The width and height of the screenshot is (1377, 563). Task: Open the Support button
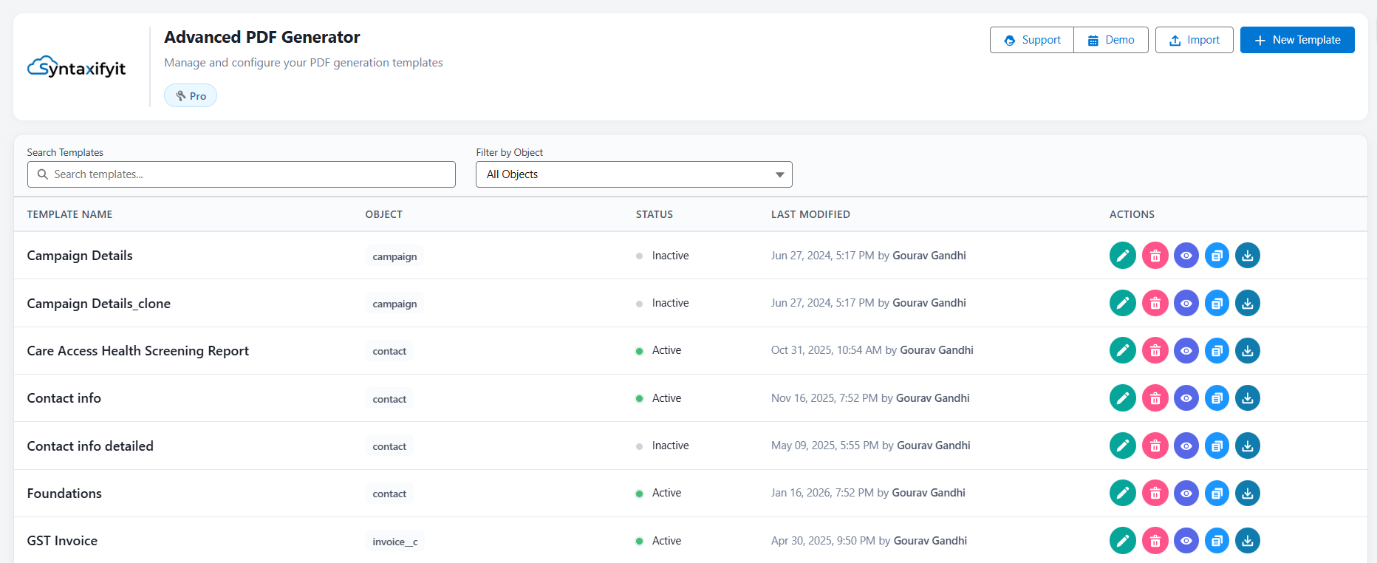[1032, 40]
